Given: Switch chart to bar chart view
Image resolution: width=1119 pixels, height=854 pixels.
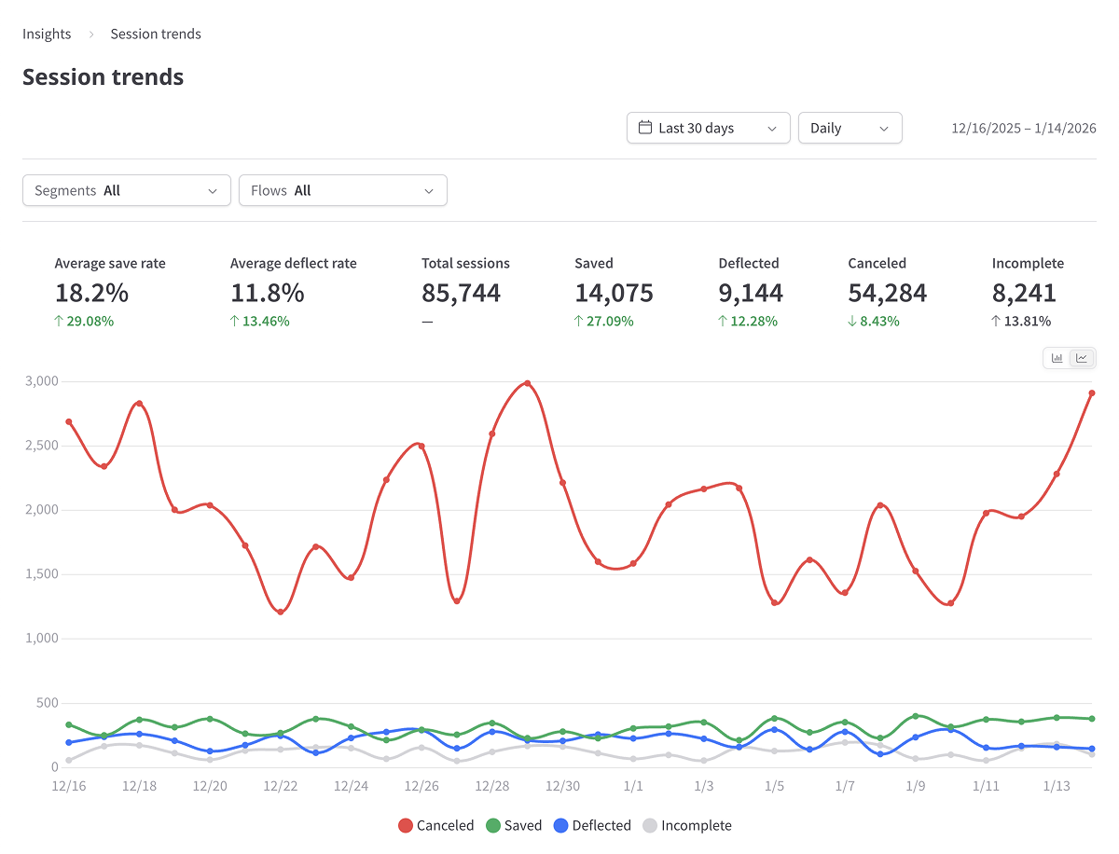Looking at the screenshot, I should coord(1057,358).
